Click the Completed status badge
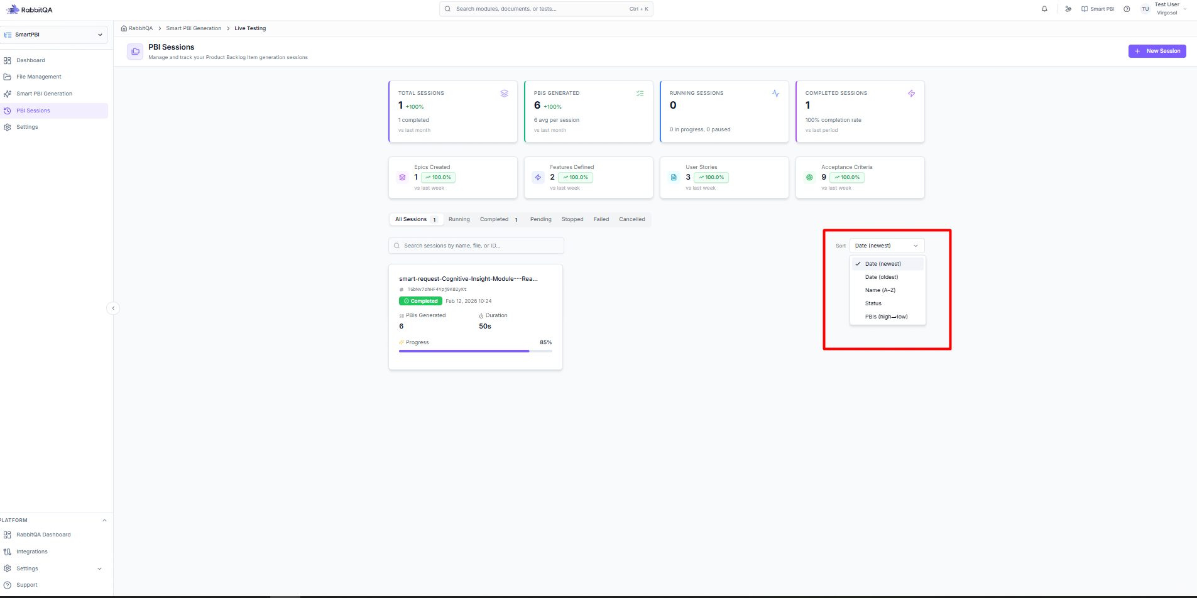The height and width of the screenshot is (598, 1197). point(420,301)
